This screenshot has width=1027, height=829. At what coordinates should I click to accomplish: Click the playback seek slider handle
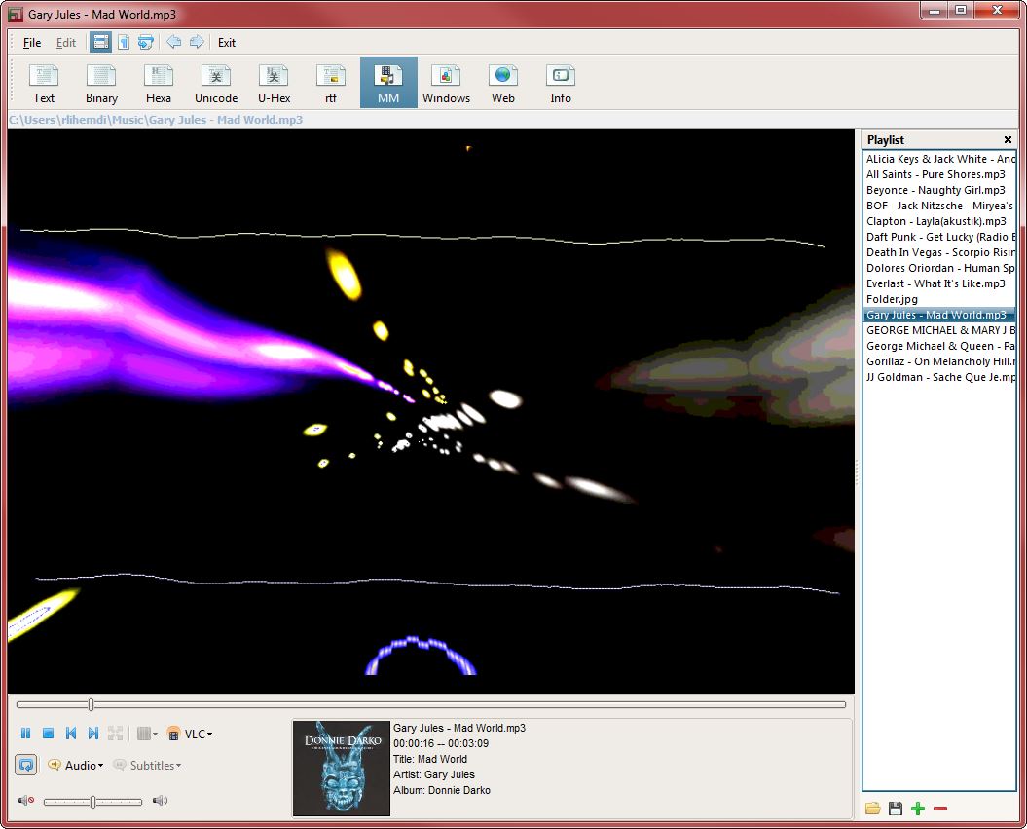point(92,704)
